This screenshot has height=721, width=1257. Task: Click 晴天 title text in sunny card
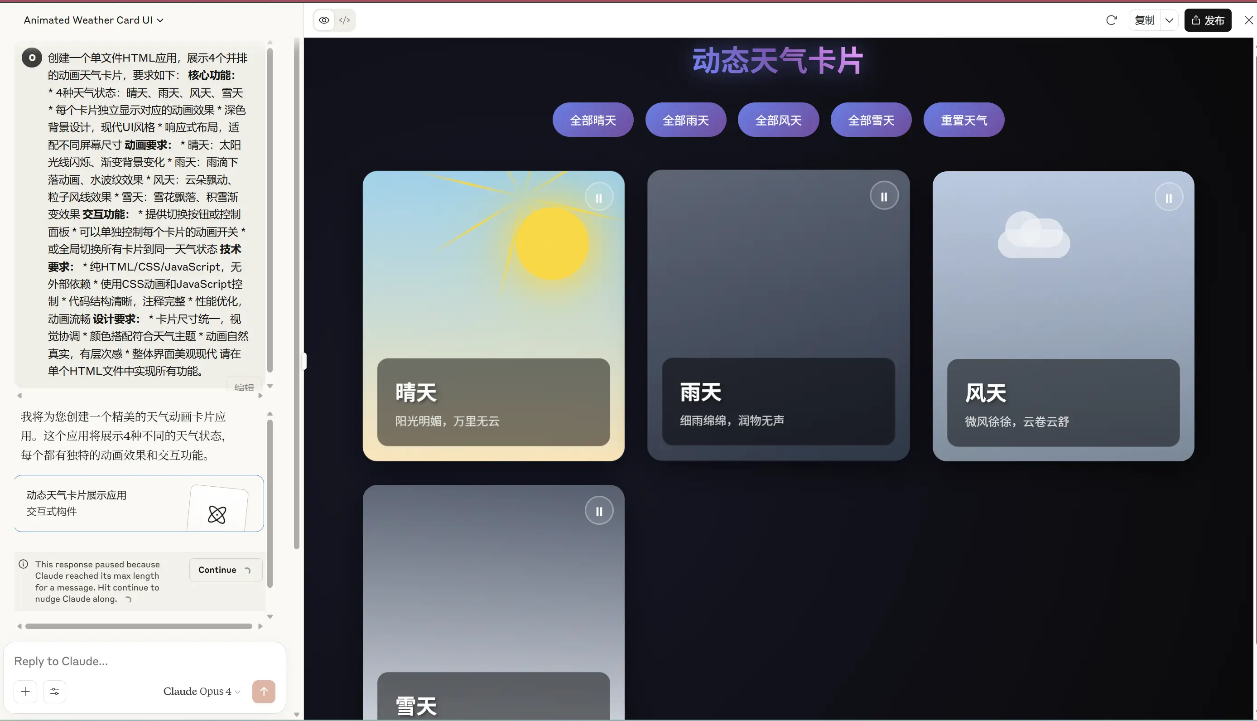[x=416, y=392]
